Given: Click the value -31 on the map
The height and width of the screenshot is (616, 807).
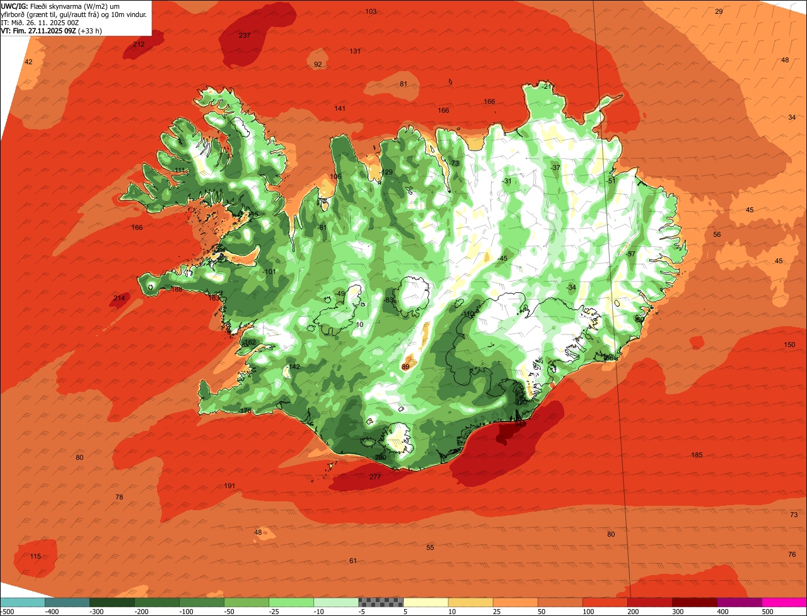Looking at the screenshot, I should click(507, 181).
